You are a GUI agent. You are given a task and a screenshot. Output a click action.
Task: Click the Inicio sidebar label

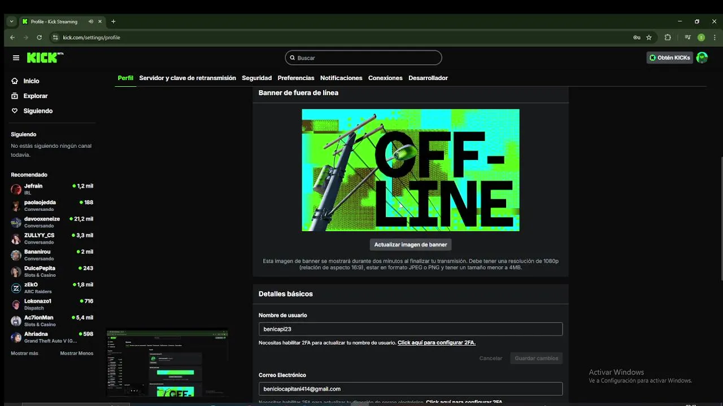click(x=31, y=81)
